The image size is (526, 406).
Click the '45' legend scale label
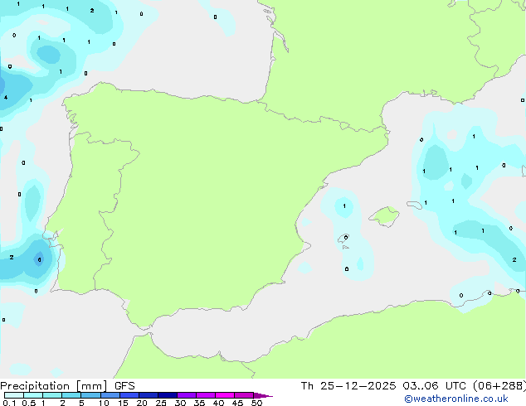pos(237,403)
